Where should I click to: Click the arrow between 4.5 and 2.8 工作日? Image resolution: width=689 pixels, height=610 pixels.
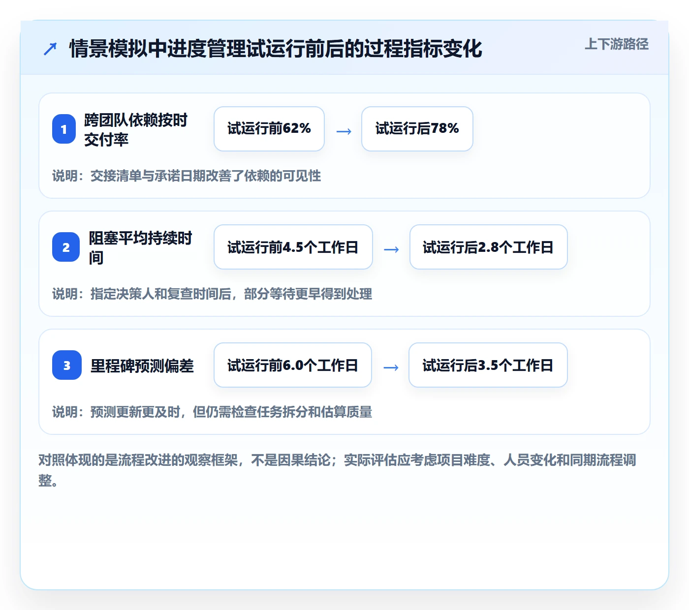click(391, 249)
